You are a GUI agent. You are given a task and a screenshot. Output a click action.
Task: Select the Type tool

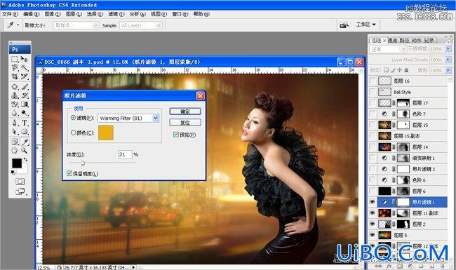25,123
